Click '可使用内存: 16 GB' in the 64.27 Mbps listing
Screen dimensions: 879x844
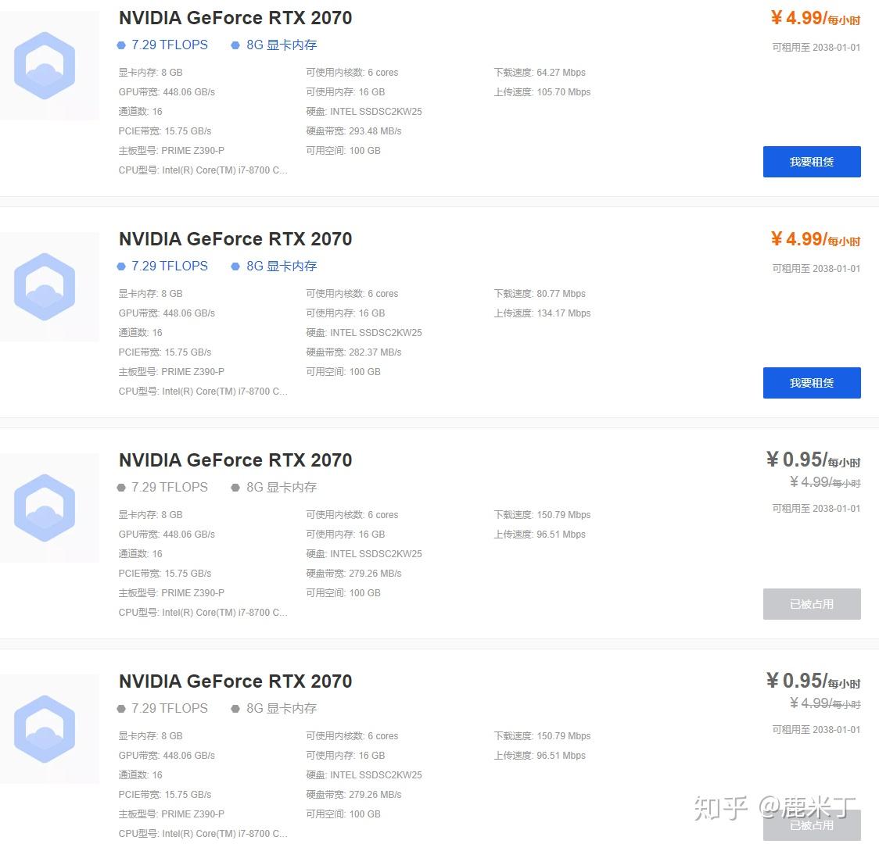tap(346, 92)
